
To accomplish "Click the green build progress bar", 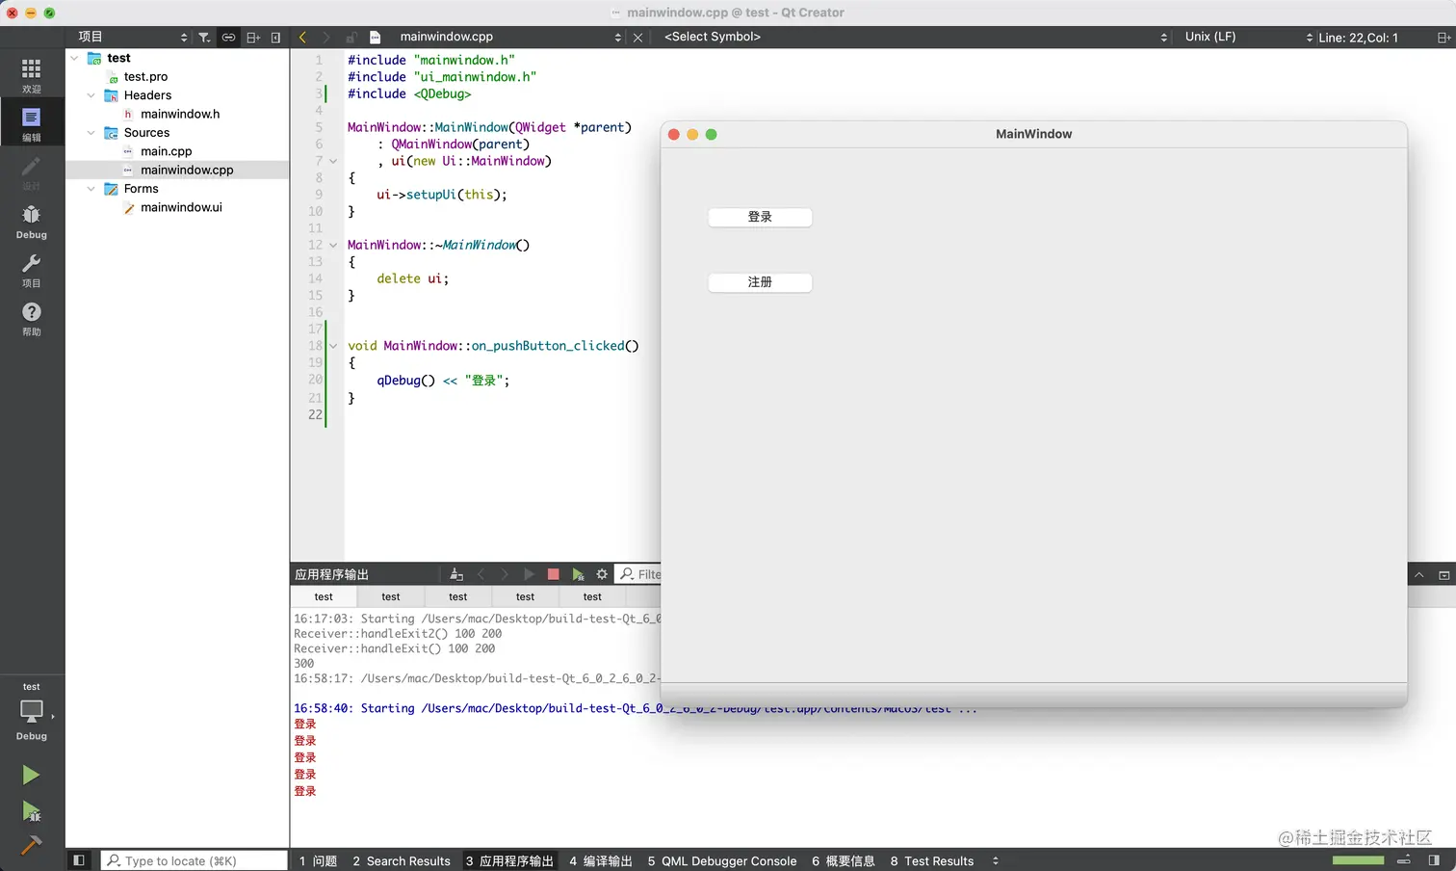I will coord(1358,859).
